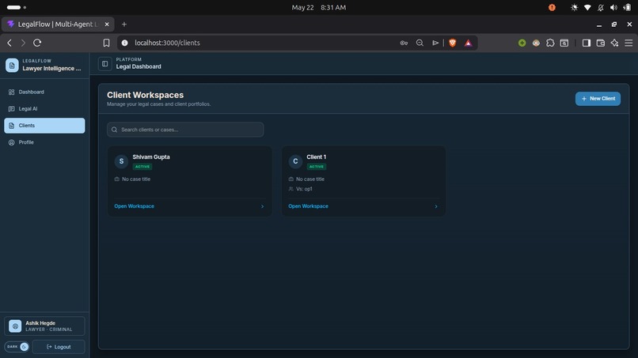638x358 pixels.
Task: Open the extensions puzzle icon
Action: coord(550,43)
